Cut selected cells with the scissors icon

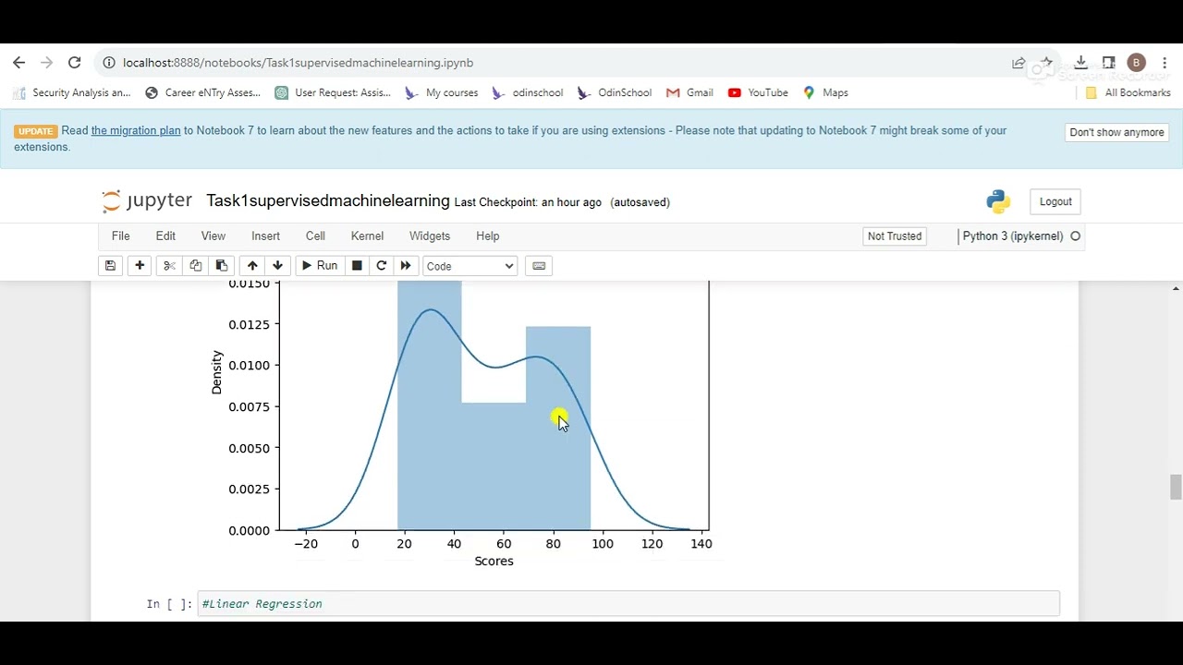pyautogui.click(x=169, y=266)
